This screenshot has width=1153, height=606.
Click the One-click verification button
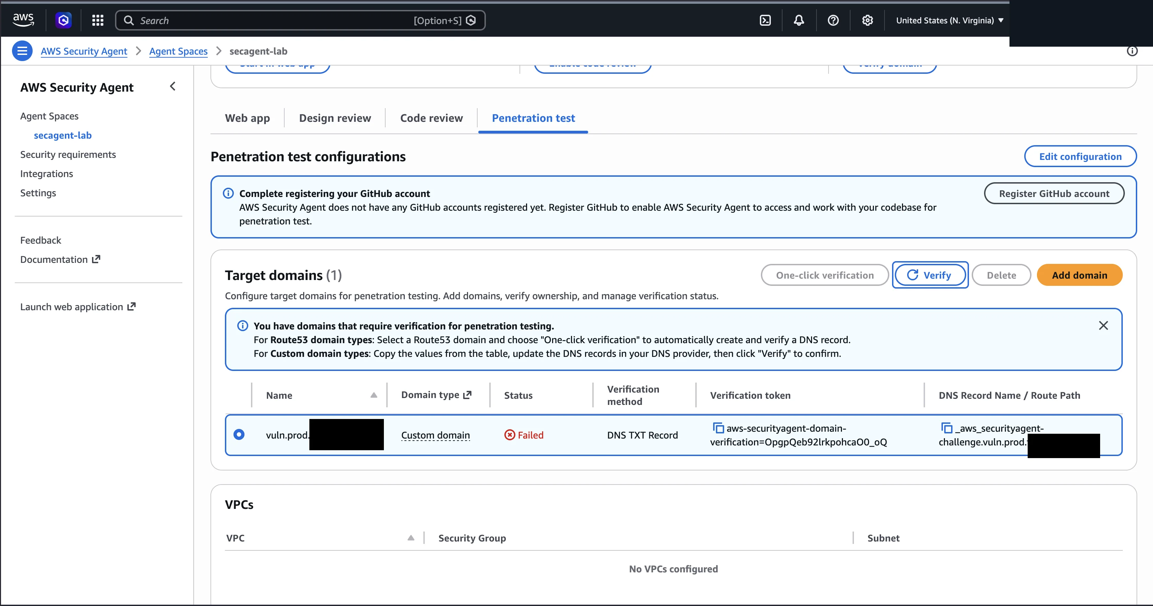coord(824,275)
